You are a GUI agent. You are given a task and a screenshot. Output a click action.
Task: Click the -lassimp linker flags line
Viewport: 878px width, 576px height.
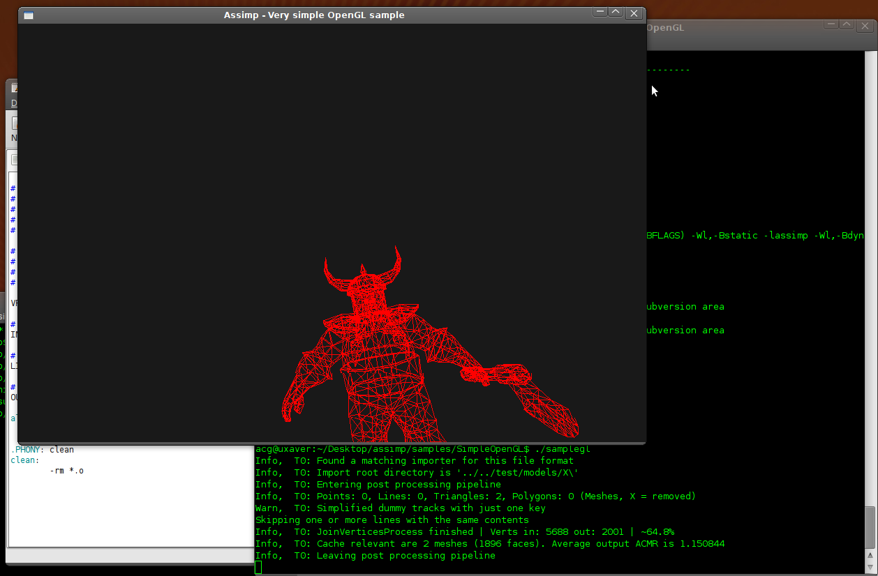[x=754, y=236]
